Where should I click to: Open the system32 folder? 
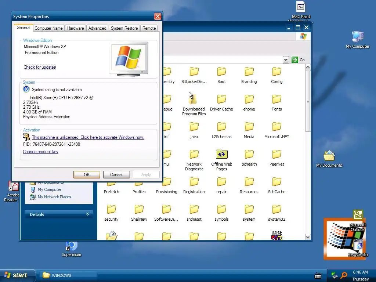tap(276, 213)
